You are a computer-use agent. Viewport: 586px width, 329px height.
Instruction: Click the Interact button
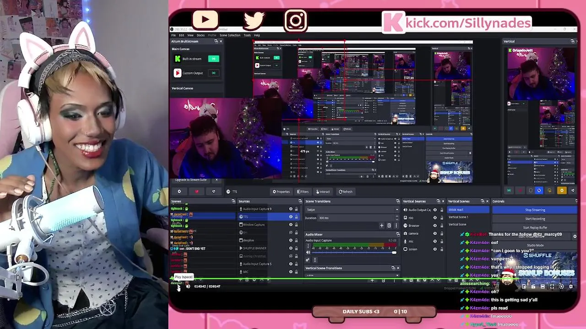coord(323,191)
